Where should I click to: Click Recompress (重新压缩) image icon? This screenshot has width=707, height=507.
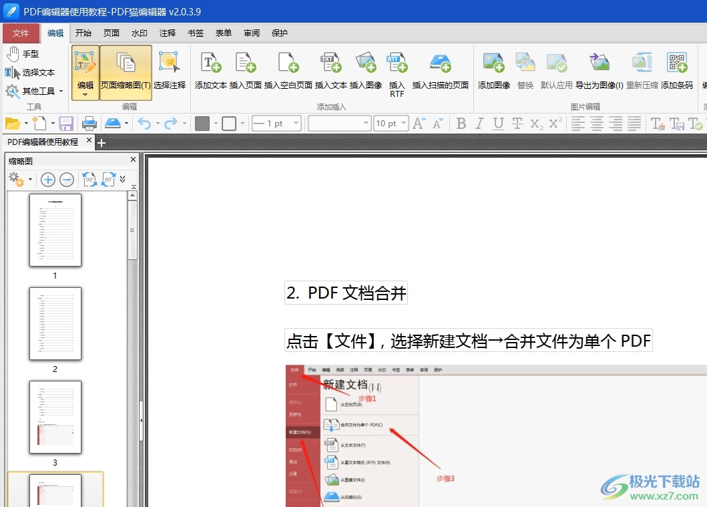click(x=642, y=70)
